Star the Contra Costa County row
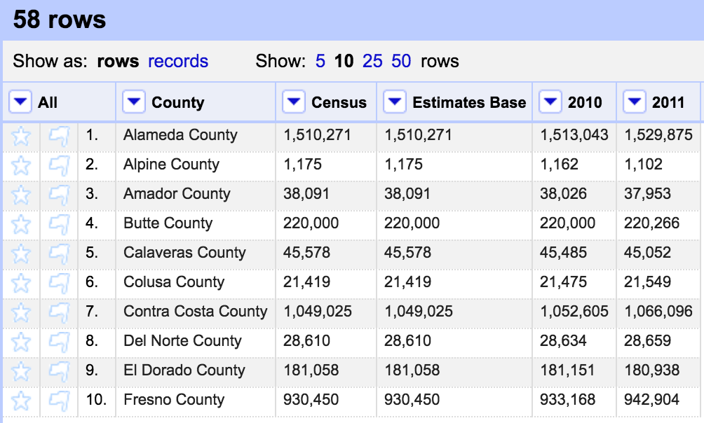The width and height of the screenshot is (704, 423). click(22, 312)
